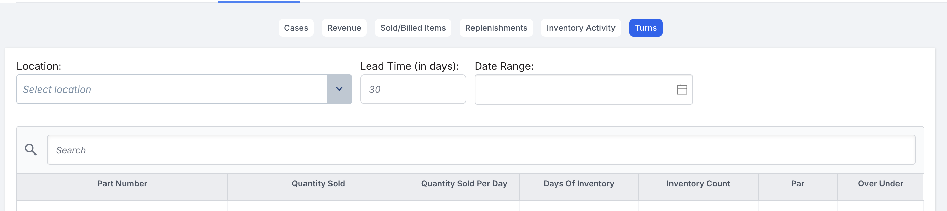Open the Sold/Billed Items tab

(413, 28)
